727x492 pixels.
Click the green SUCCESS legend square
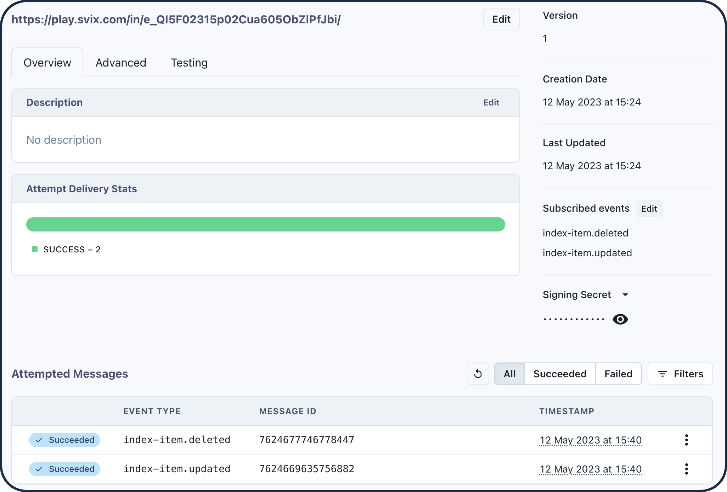35,250
